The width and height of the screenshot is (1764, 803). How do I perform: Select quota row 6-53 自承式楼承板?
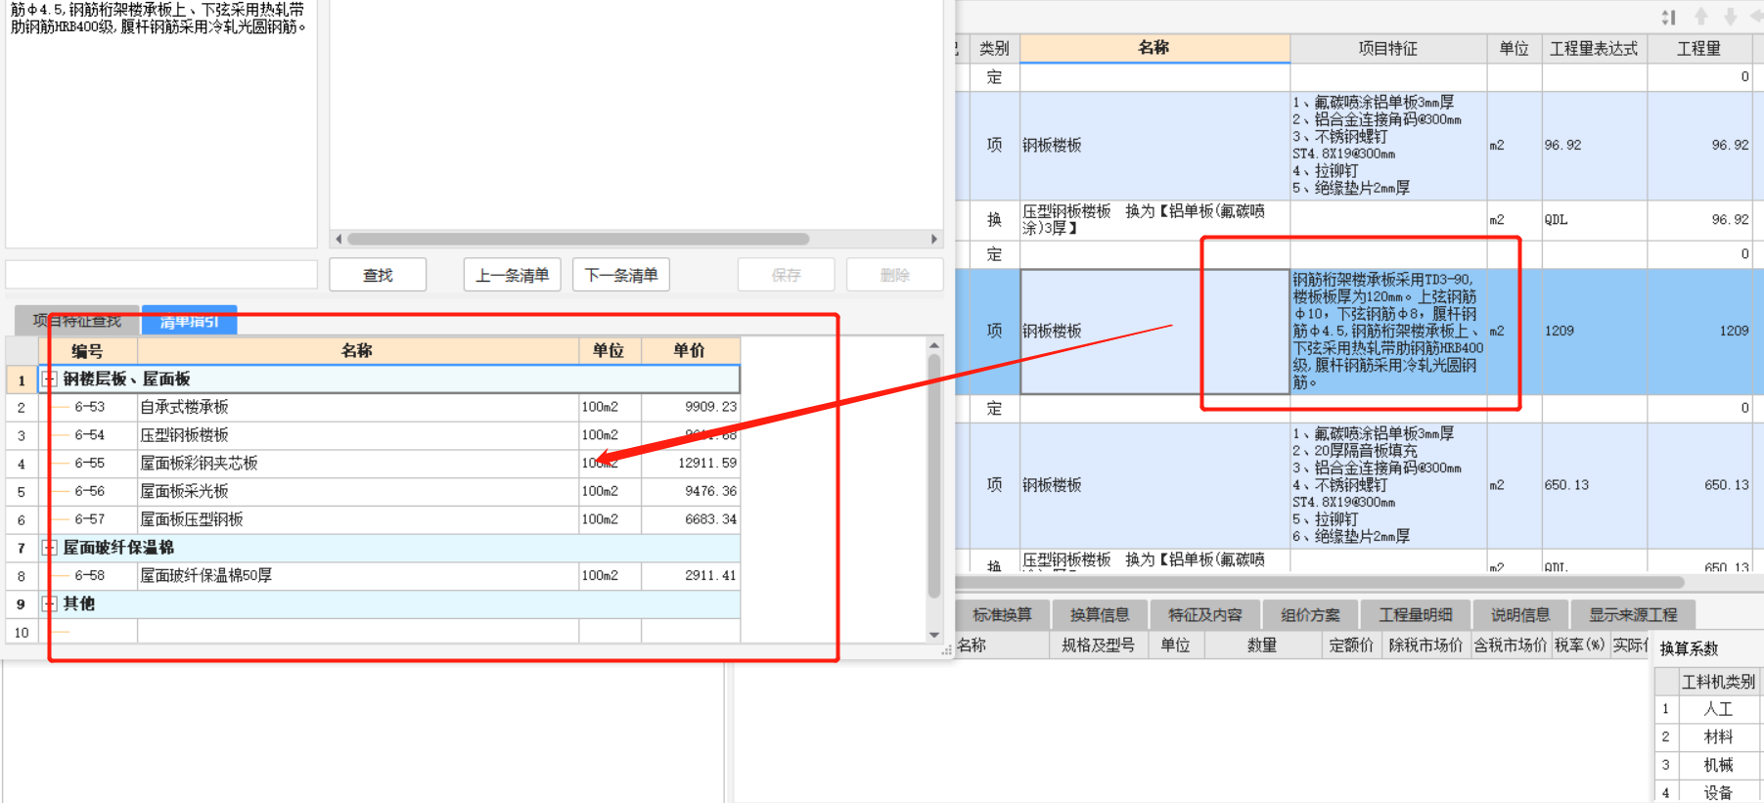389,407
